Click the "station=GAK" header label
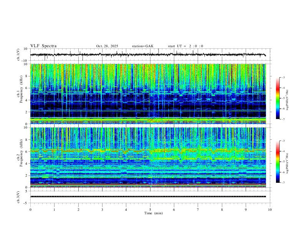304x235 pixels. [142, 46]
